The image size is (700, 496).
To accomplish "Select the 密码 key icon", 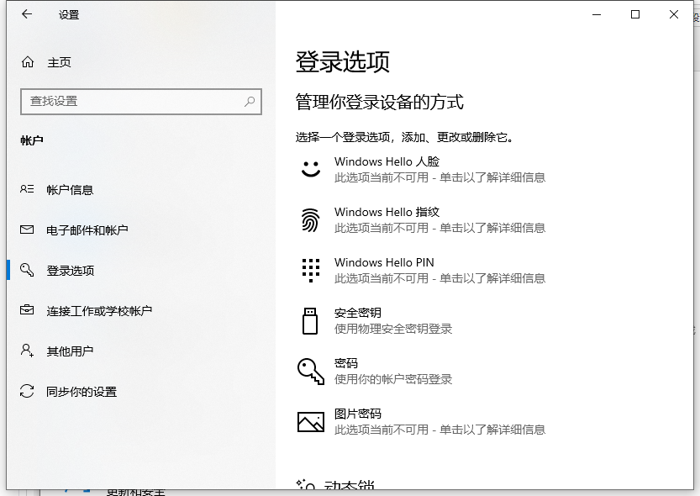I will [x=310, y=371].
